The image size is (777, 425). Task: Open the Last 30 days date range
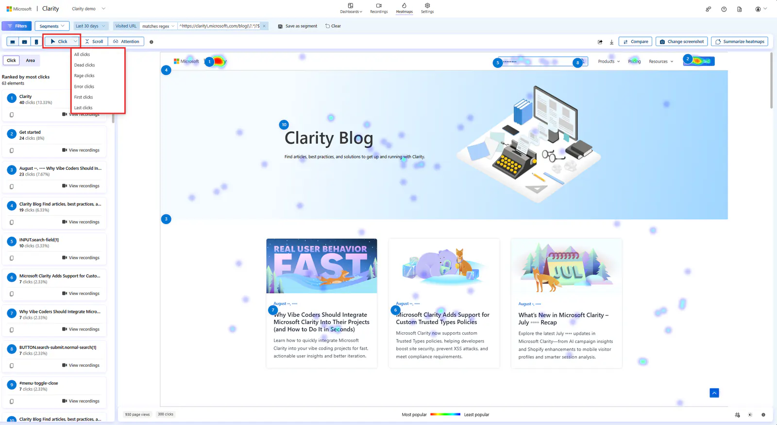(90, 26)
